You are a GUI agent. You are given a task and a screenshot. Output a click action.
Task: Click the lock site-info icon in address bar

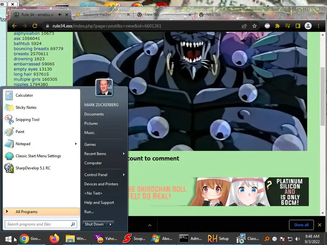tap(48, 26)
